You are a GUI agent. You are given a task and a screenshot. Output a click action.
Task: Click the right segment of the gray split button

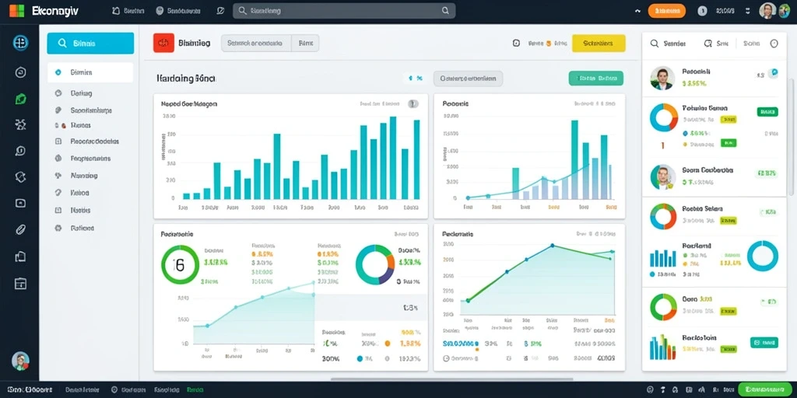pos(305,44)
